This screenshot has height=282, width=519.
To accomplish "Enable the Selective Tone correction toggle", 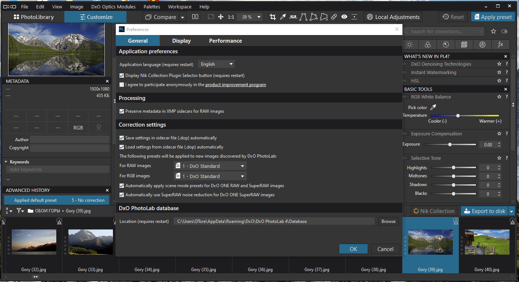I will (x=406, y=158).
